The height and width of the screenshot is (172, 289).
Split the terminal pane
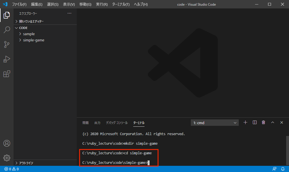click(x=255, y=122)
